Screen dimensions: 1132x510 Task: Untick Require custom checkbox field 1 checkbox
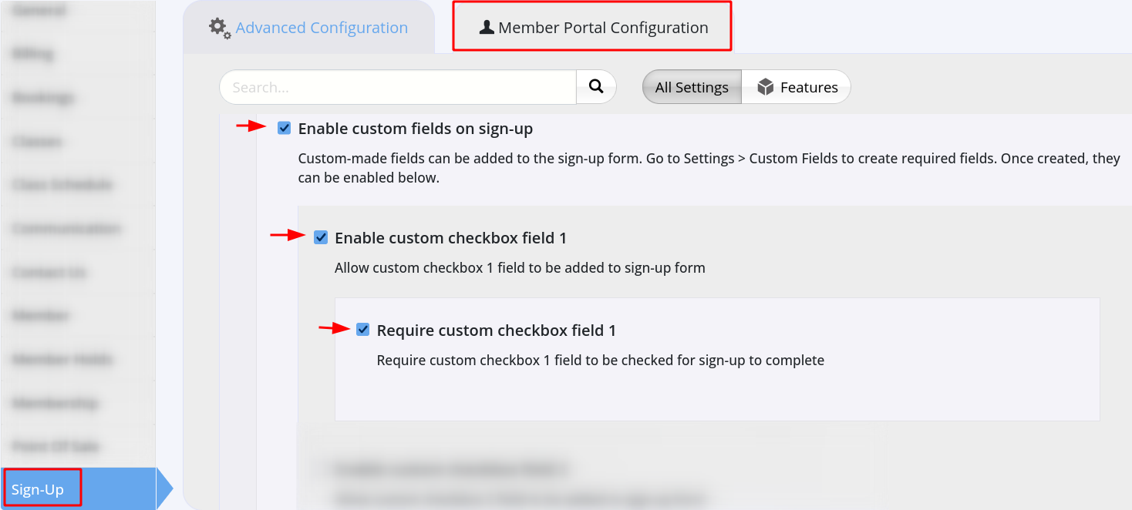[363, 330]
